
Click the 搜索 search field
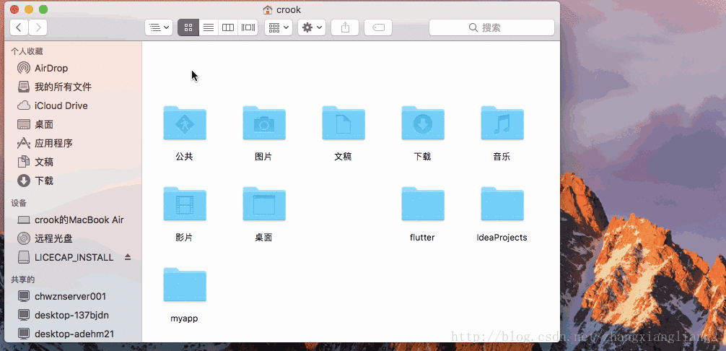tap(491, 27)
